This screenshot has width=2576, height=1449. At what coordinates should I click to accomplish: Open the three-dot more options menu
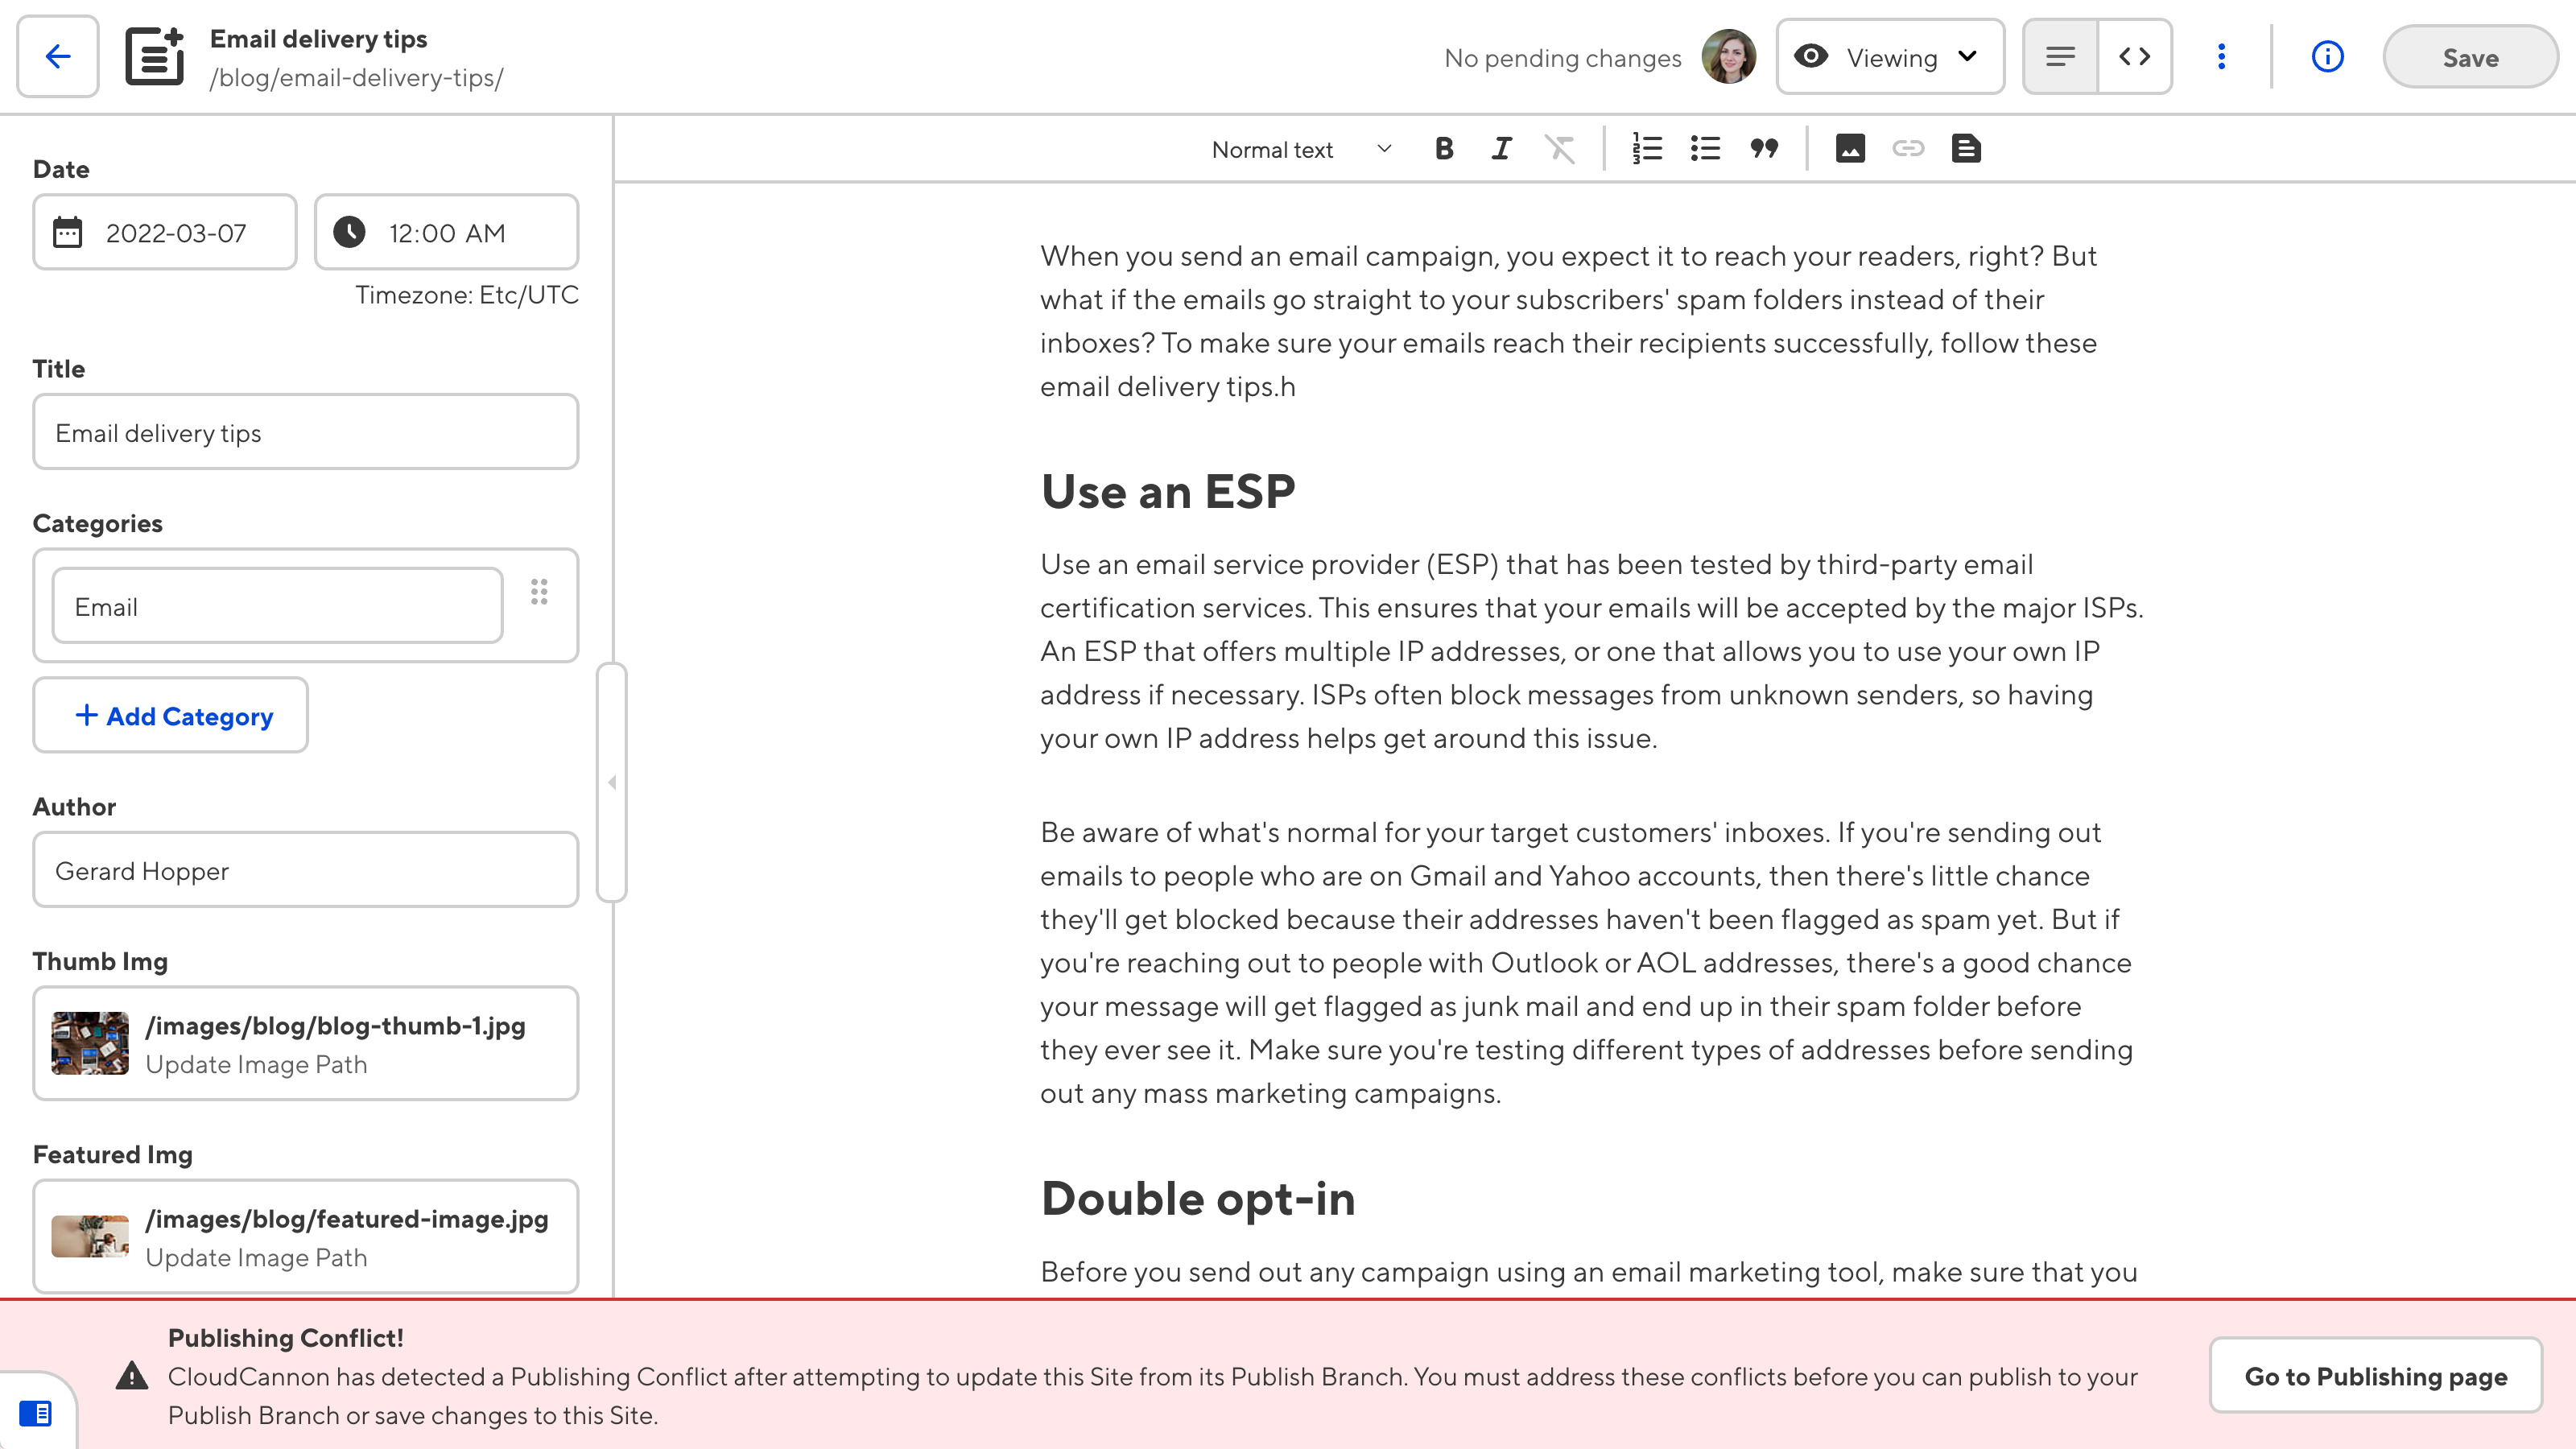pos(2221,56)
